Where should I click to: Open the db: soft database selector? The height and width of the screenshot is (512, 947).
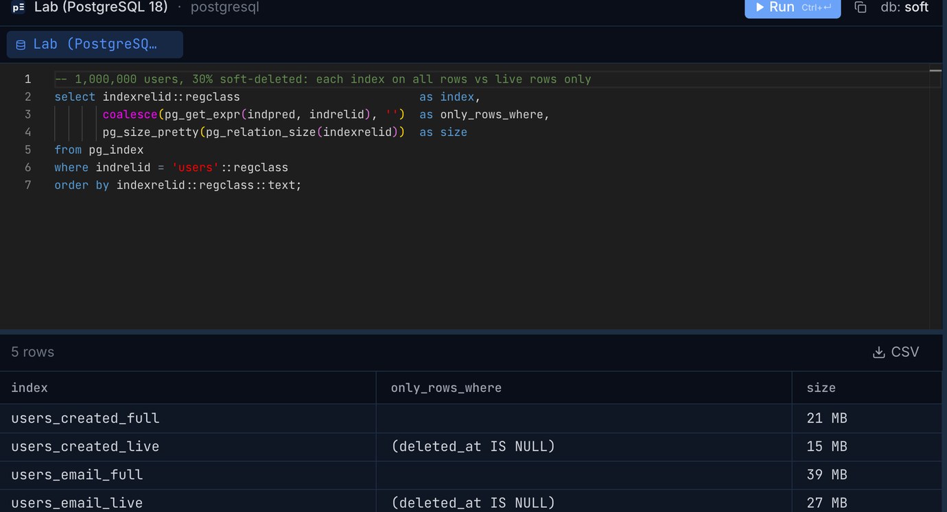(904, 8)
